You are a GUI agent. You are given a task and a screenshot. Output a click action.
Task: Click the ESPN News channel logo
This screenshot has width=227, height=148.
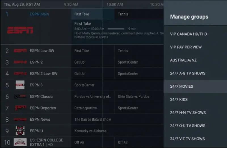pos(20,119)
